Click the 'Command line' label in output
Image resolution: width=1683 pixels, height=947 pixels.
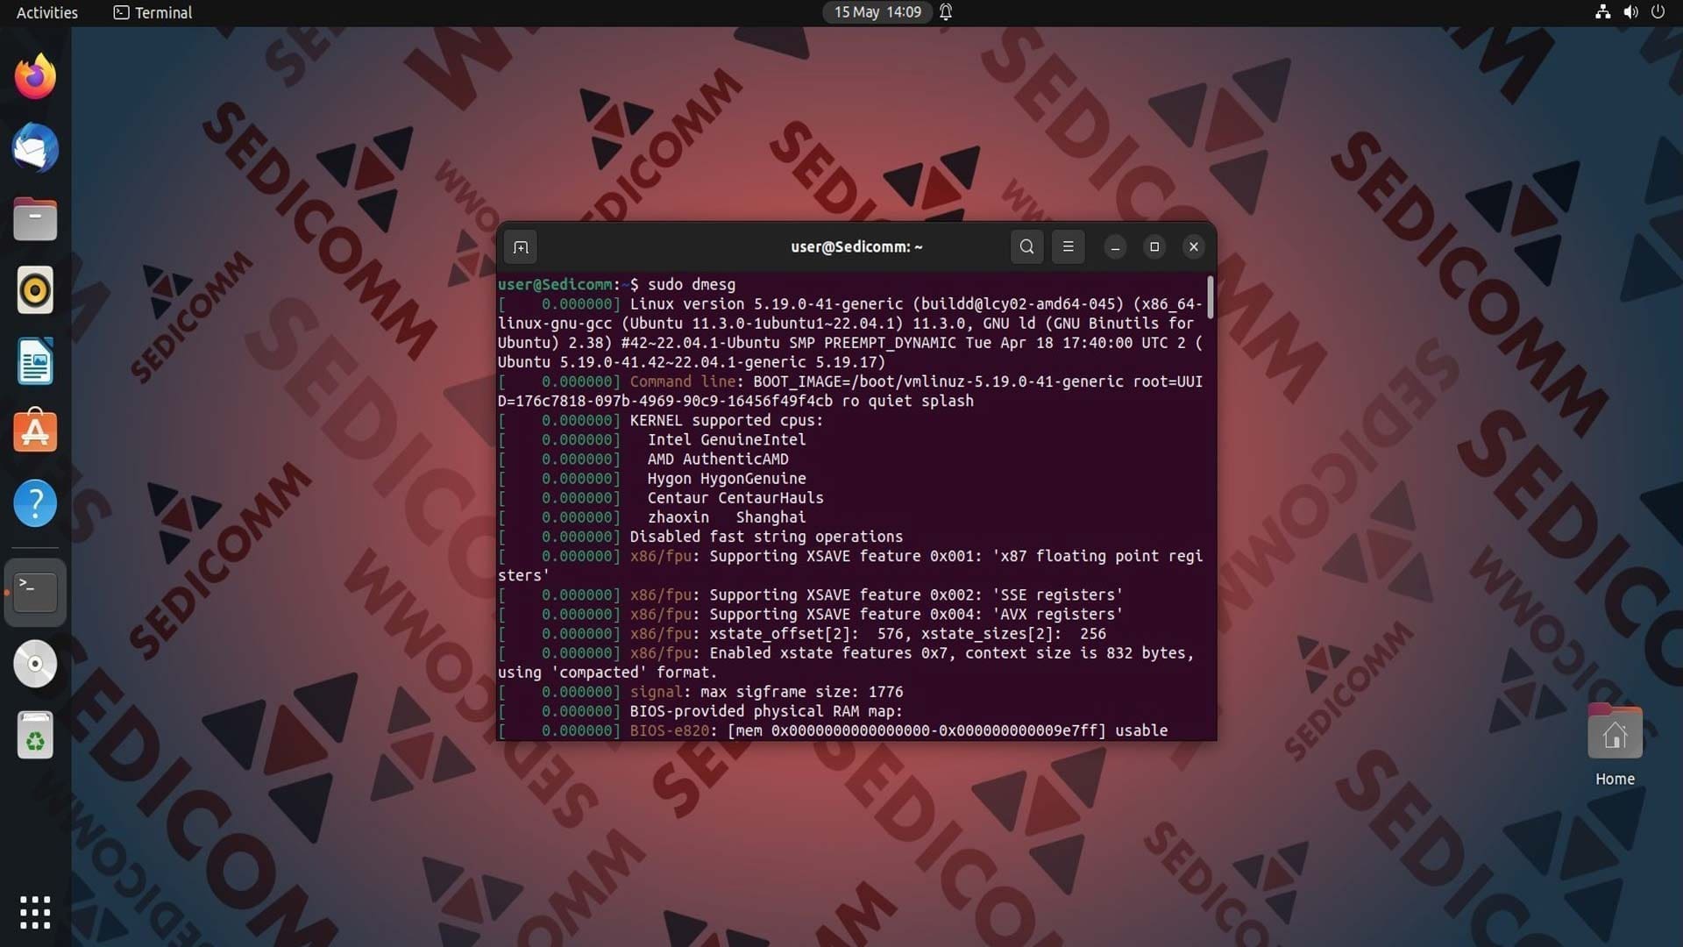click(683, 381)
